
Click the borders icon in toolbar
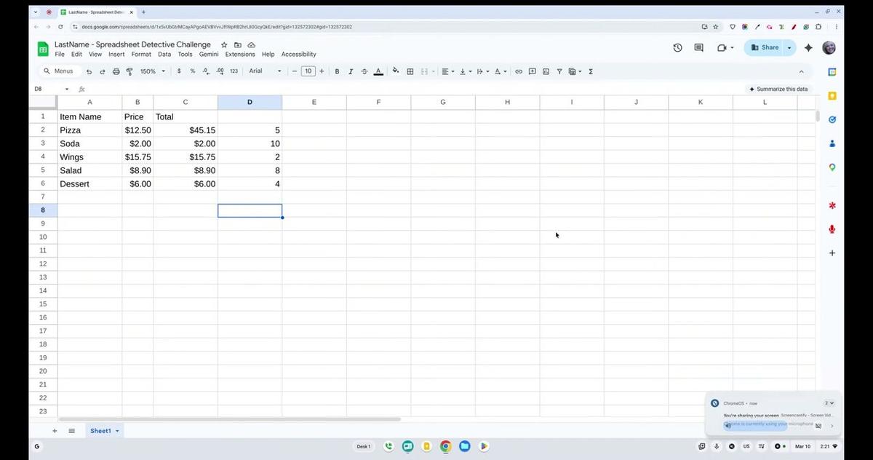tap(410, 71)
